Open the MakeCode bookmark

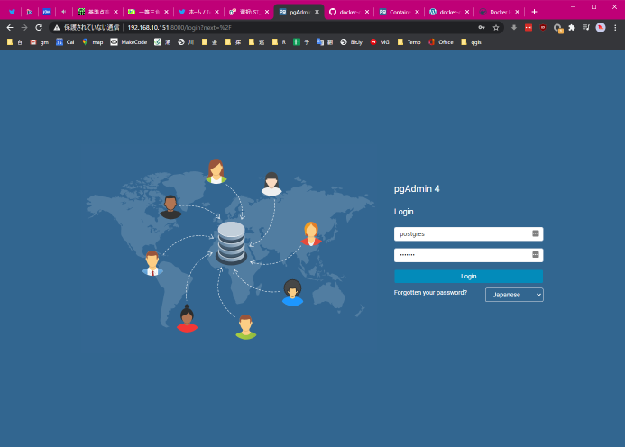tap(129, 42)
